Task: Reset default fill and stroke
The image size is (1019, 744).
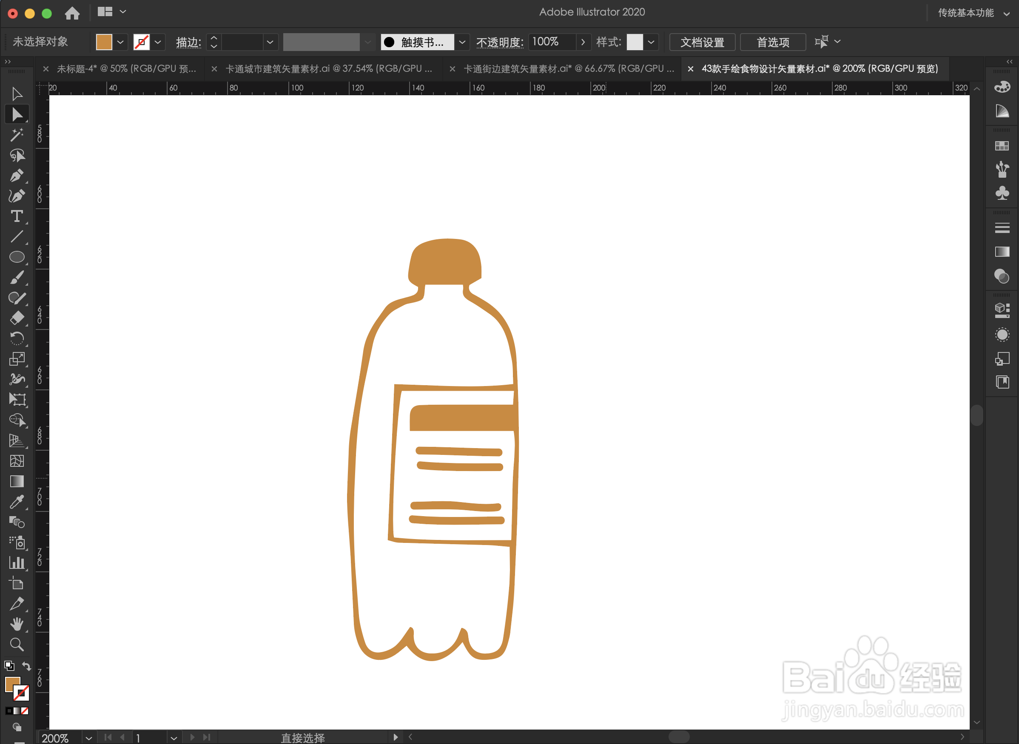Action: [x=9, y=666]
